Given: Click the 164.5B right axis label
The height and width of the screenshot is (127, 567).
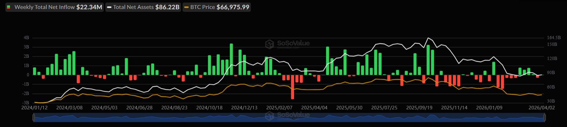Looking at the screenshot, I should coord(554,38).
